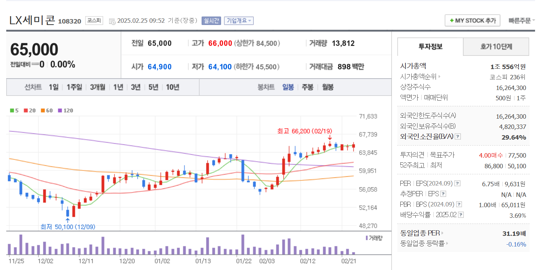Open the 배당수익률 help icon

point(461,215)
